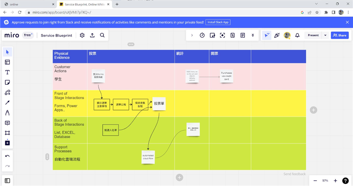Click the Undo arrow
Viewport: 353px width, 186px height.
pos(8,156)
